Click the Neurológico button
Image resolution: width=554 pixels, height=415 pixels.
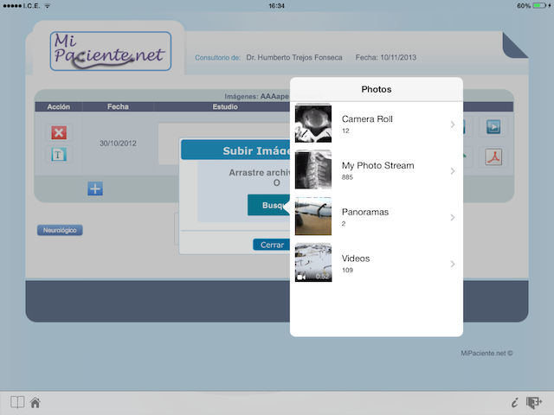tap(60, 230)
